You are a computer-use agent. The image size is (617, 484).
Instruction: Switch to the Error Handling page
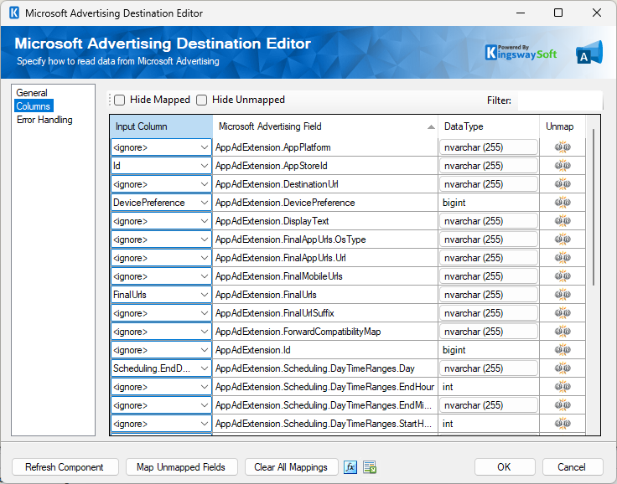click(44, 120)
